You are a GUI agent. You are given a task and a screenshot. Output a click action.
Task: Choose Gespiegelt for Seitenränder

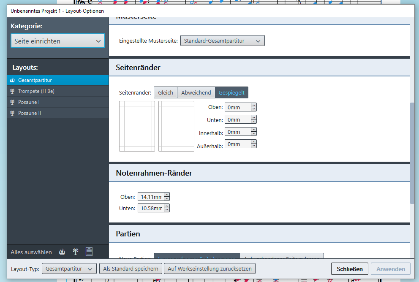click(x=231, y=92)
